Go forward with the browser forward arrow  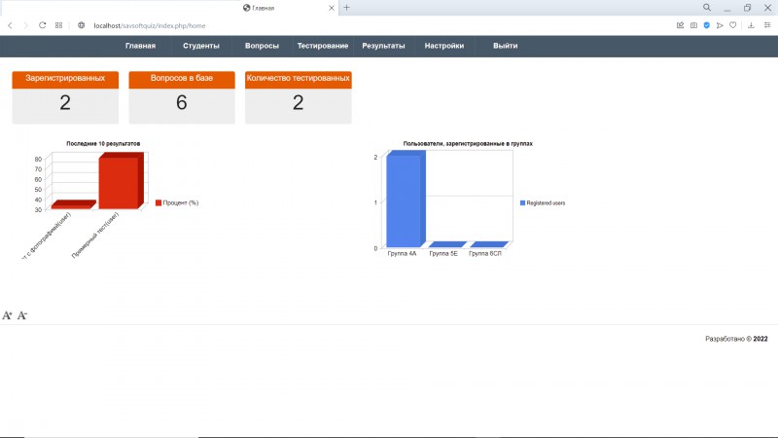click(x=26, y=25)
